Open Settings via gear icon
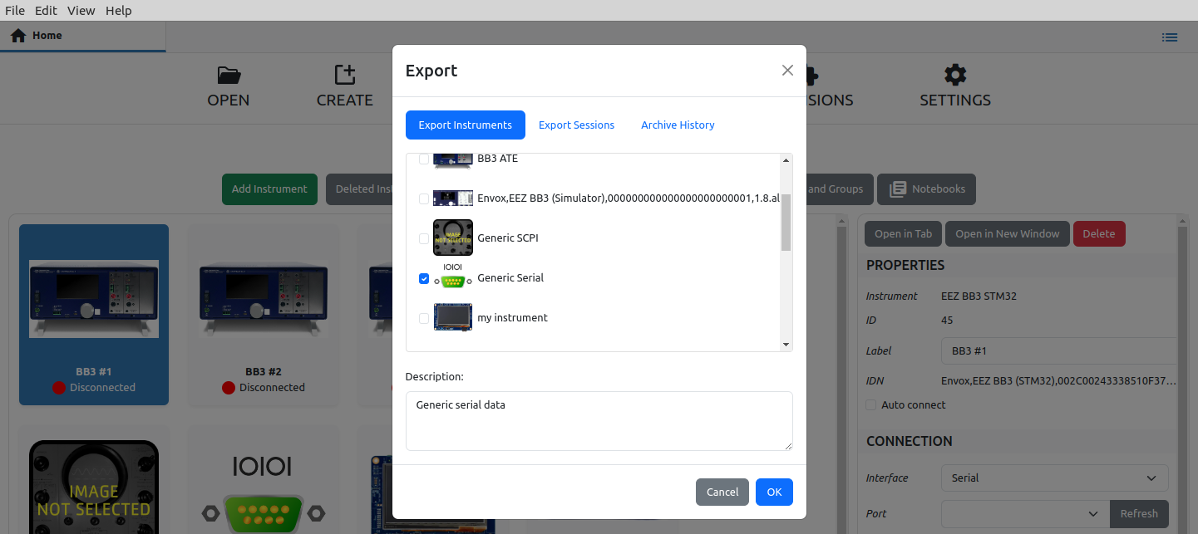1198x534 pixels. [x=955, y=76]
